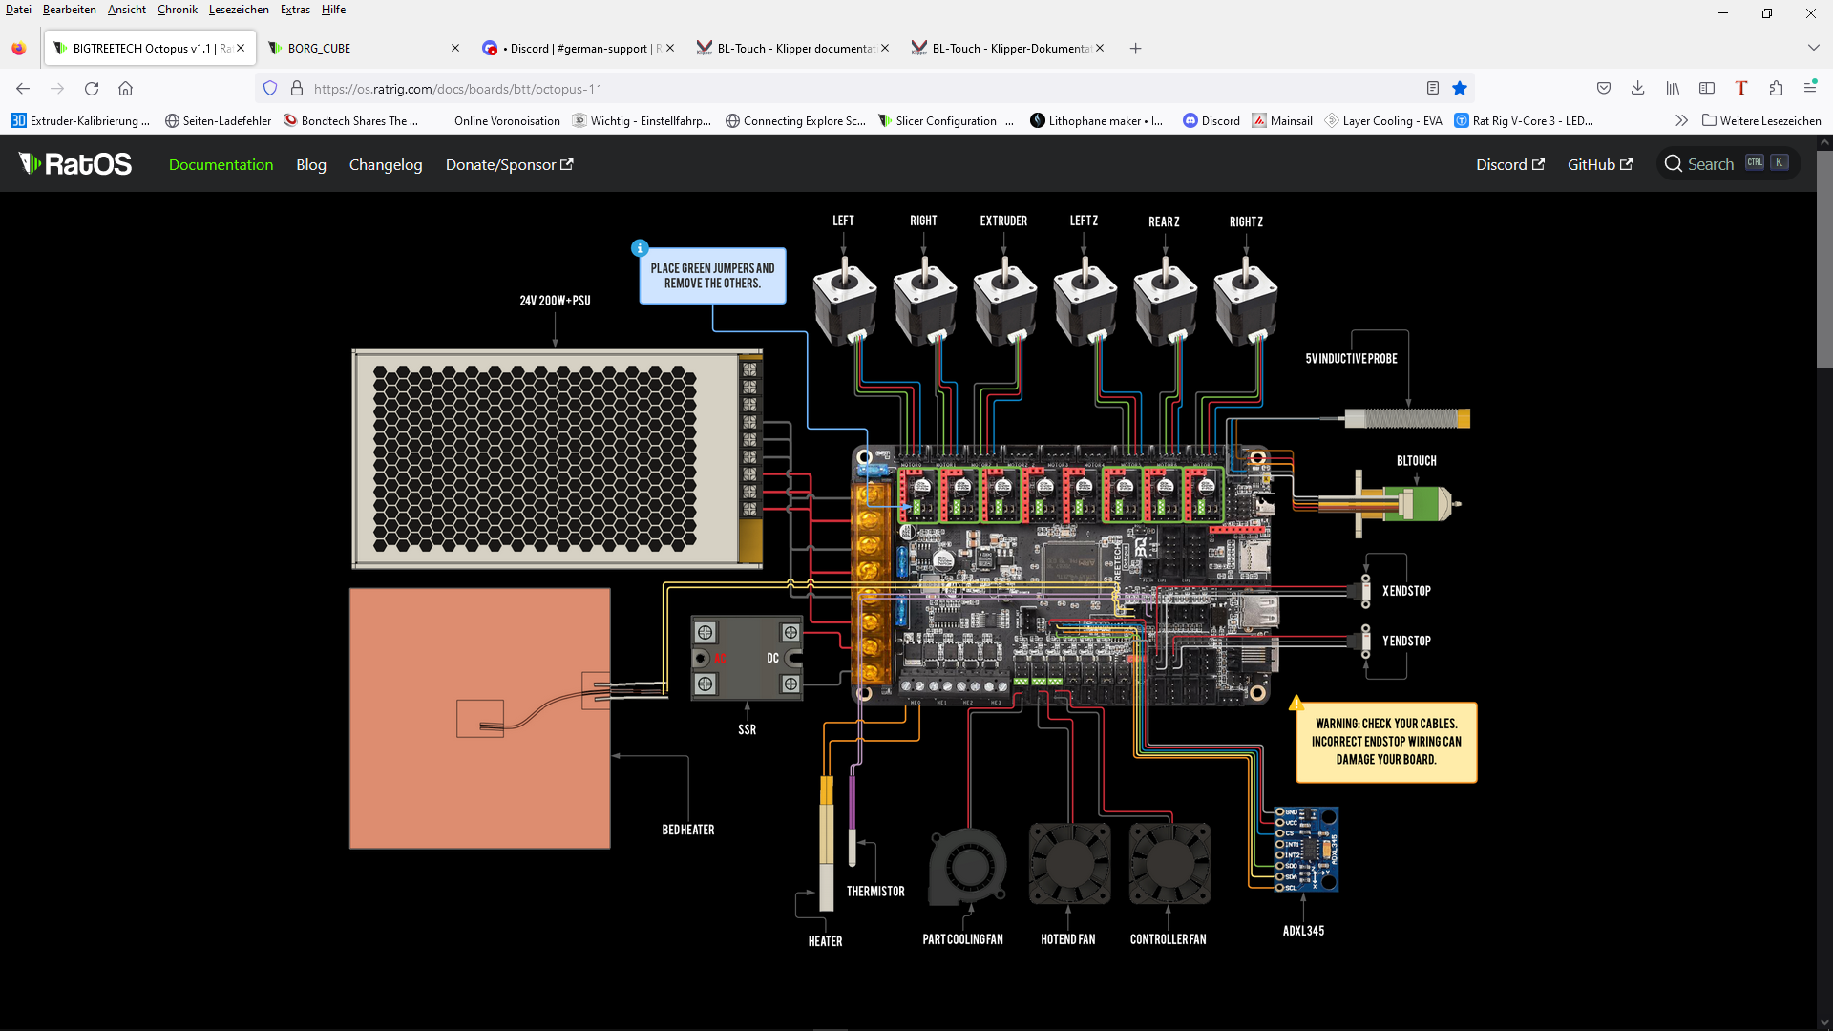
Task: Toggle the bookmark star for this page
Action: (x=1460, y=88)
